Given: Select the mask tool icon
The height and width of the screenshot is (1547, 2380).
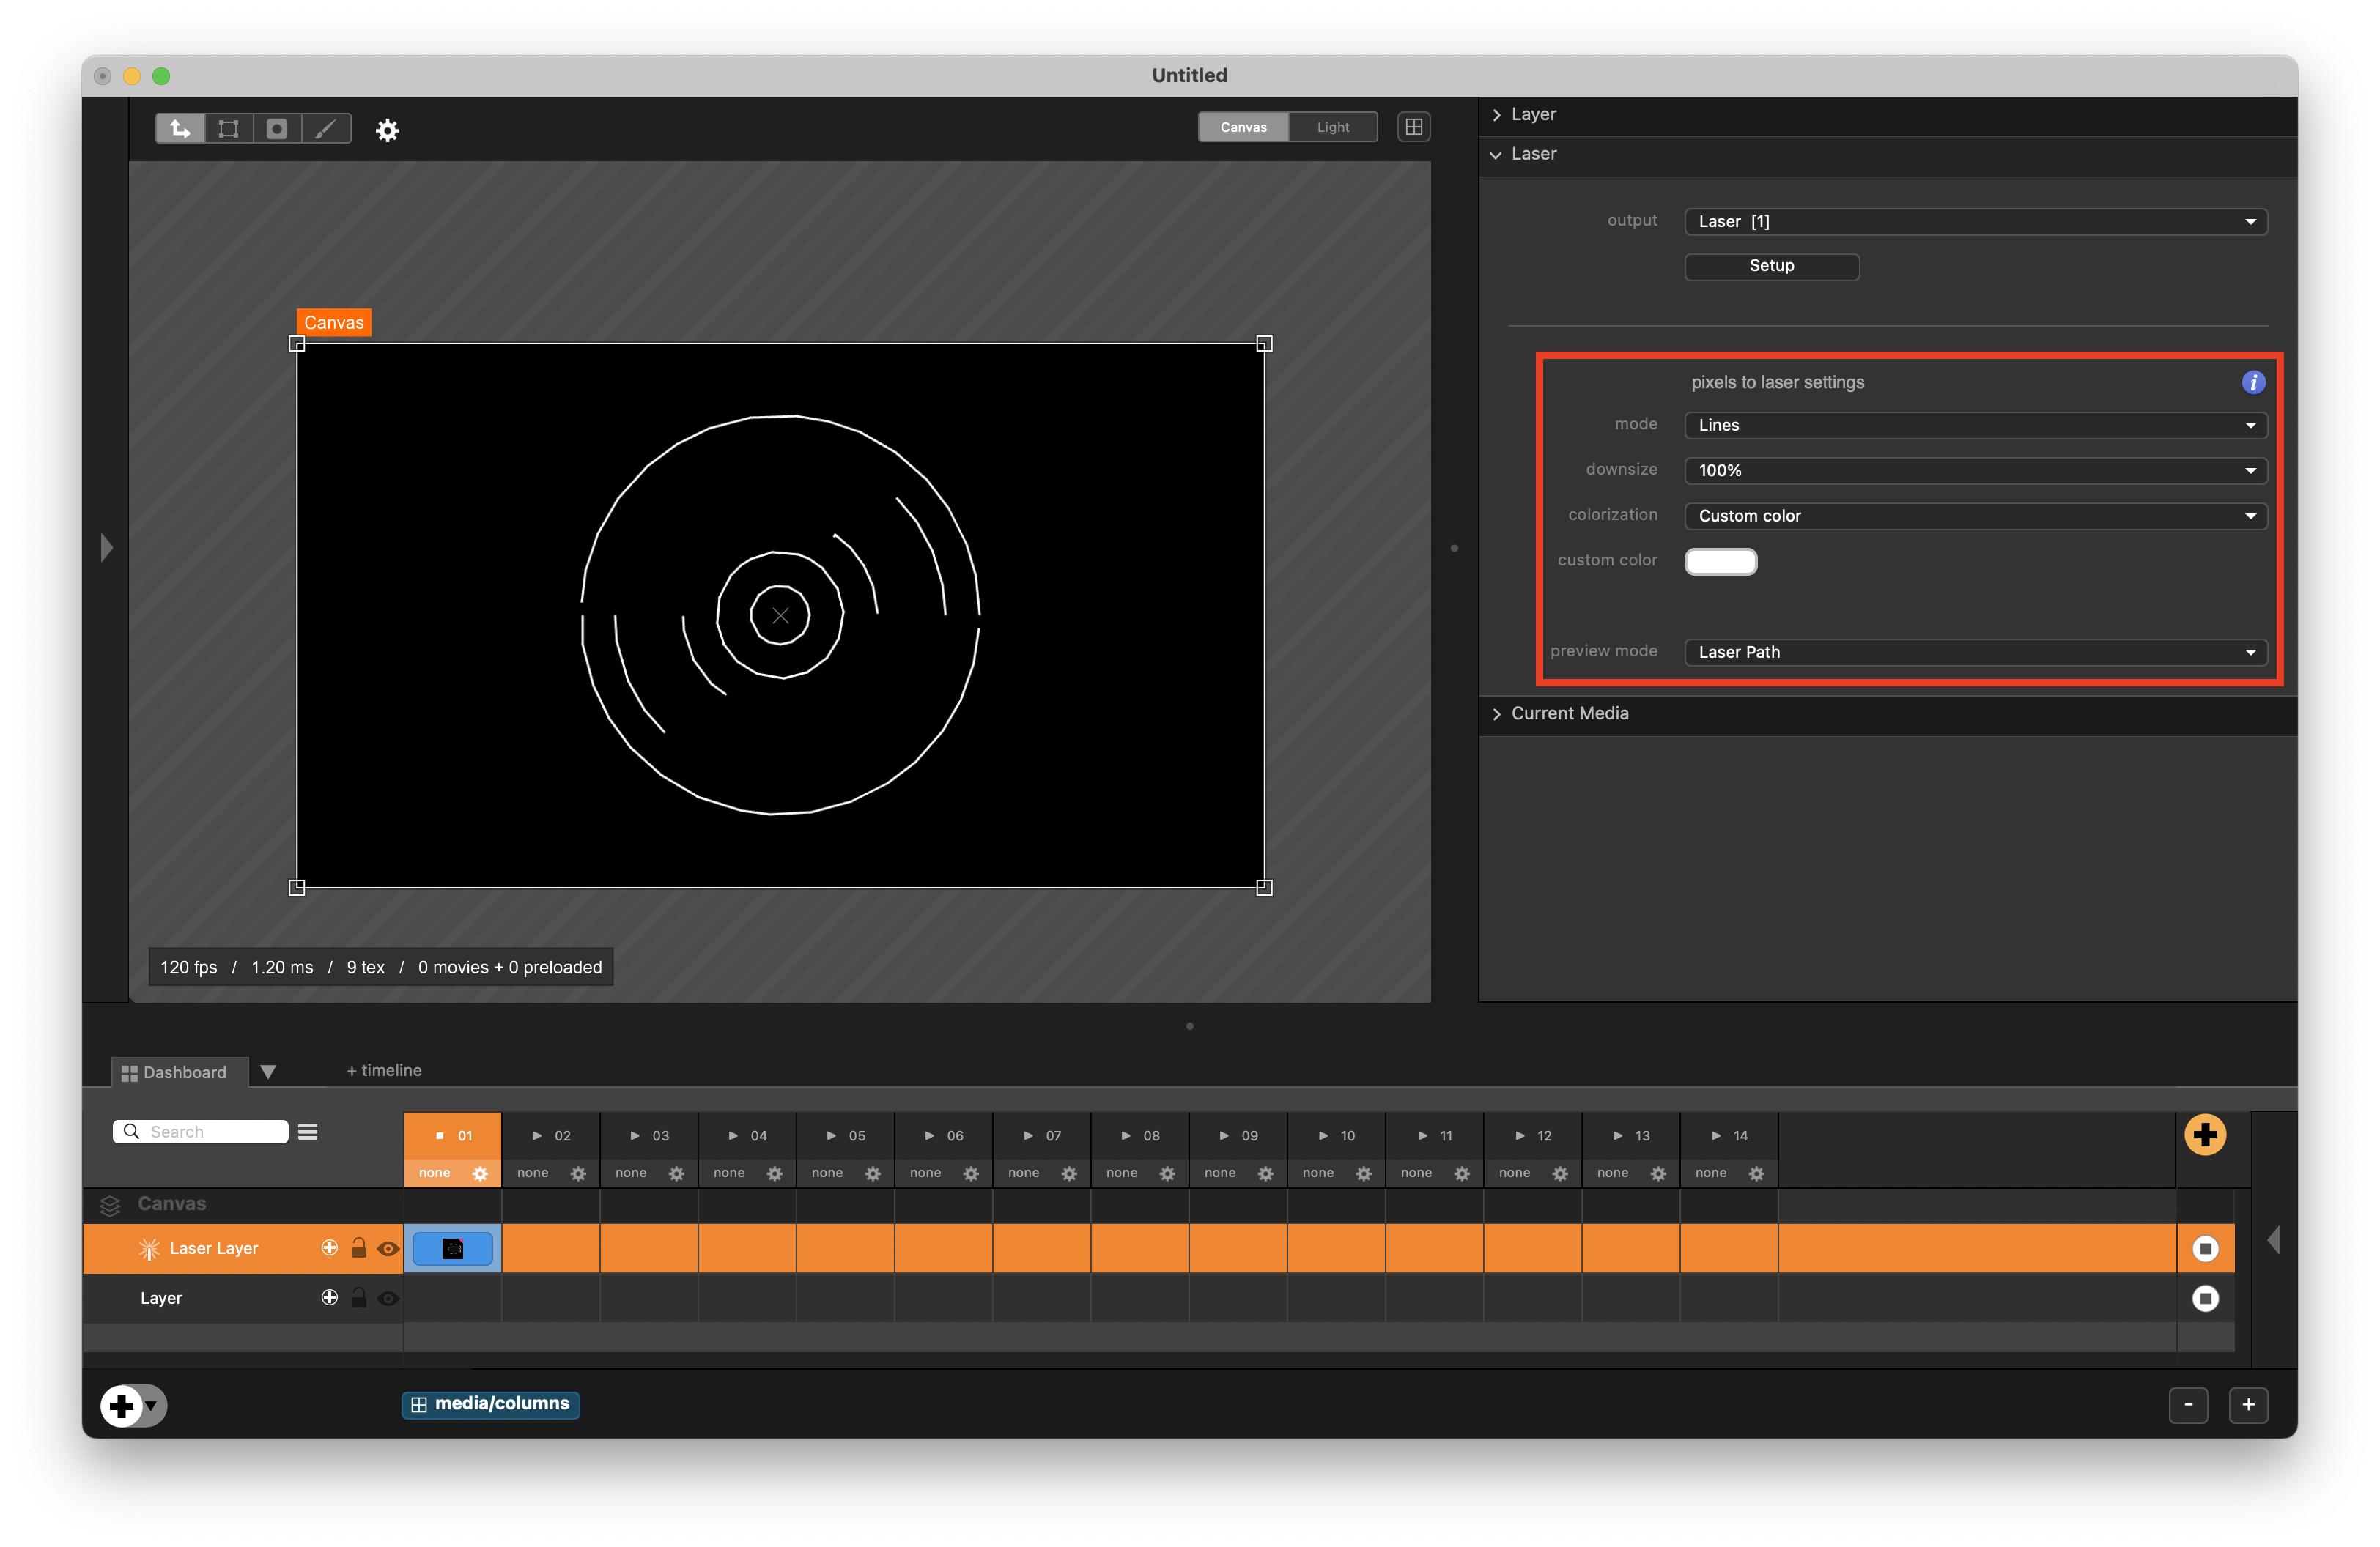Looking at the screenshot, I should click(277, 128).
